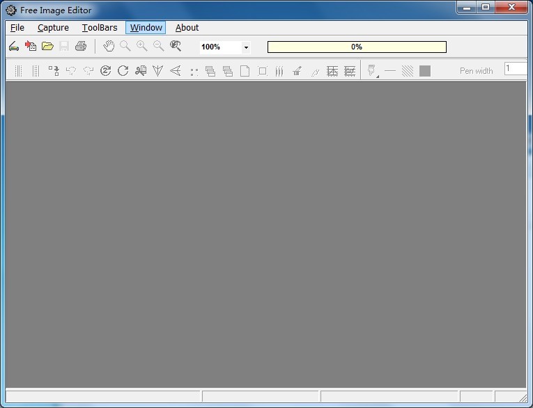Open the Window menu
533x408 pixels.
click(146, 28)
